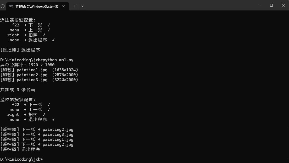
Task: Click the [加载] painting3.jpg (3224×2000) line
Action: 39,80
